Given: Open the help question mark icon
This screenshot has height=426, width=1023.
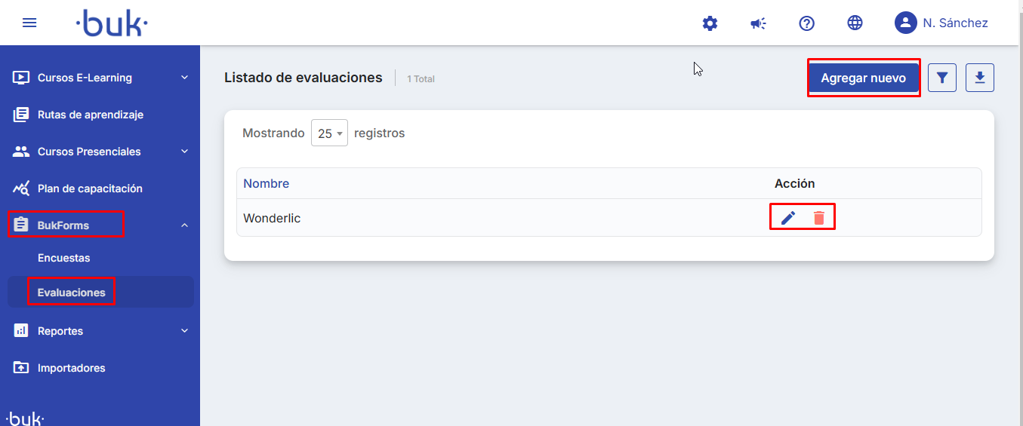Looking at the screenshot, I should point(806,23).
